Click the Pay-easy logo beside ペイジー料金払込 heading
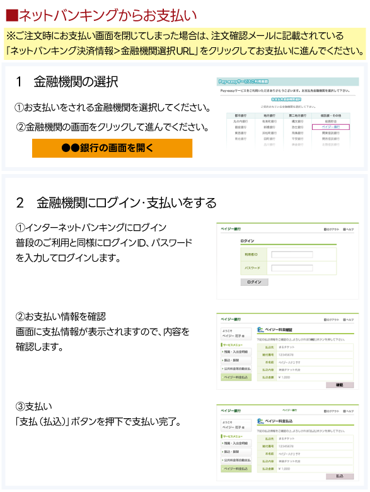This screenshot has height=492, width=370. click(260, 421)
